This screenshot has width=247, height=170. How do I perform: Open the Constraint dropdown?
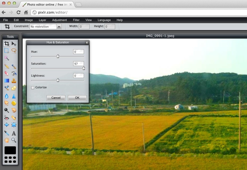click(59, 27)
